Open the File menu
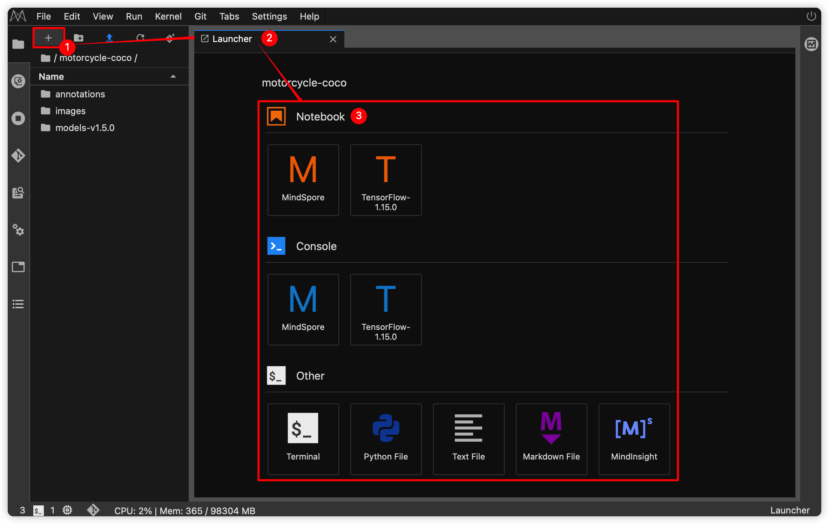Screen dimensions: 829x524 tap(43, 16)
